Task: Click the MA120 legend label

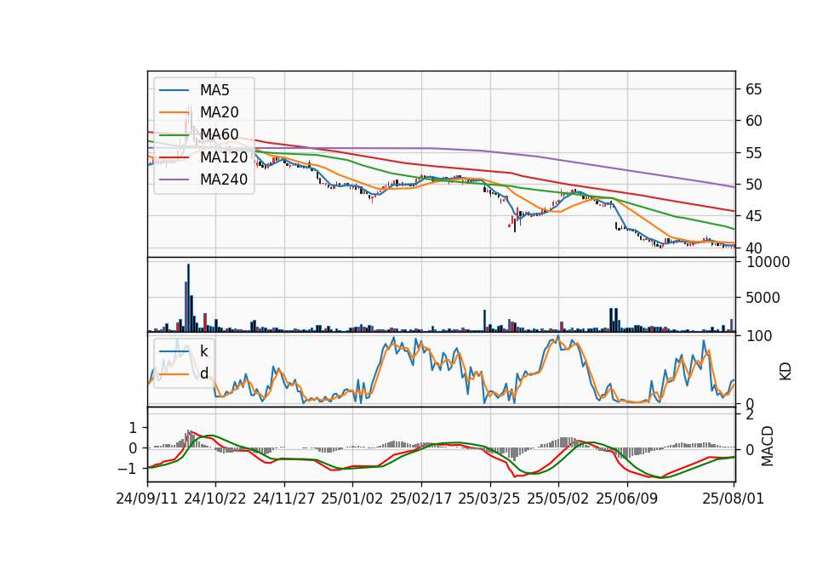Action: click(224, 157)
